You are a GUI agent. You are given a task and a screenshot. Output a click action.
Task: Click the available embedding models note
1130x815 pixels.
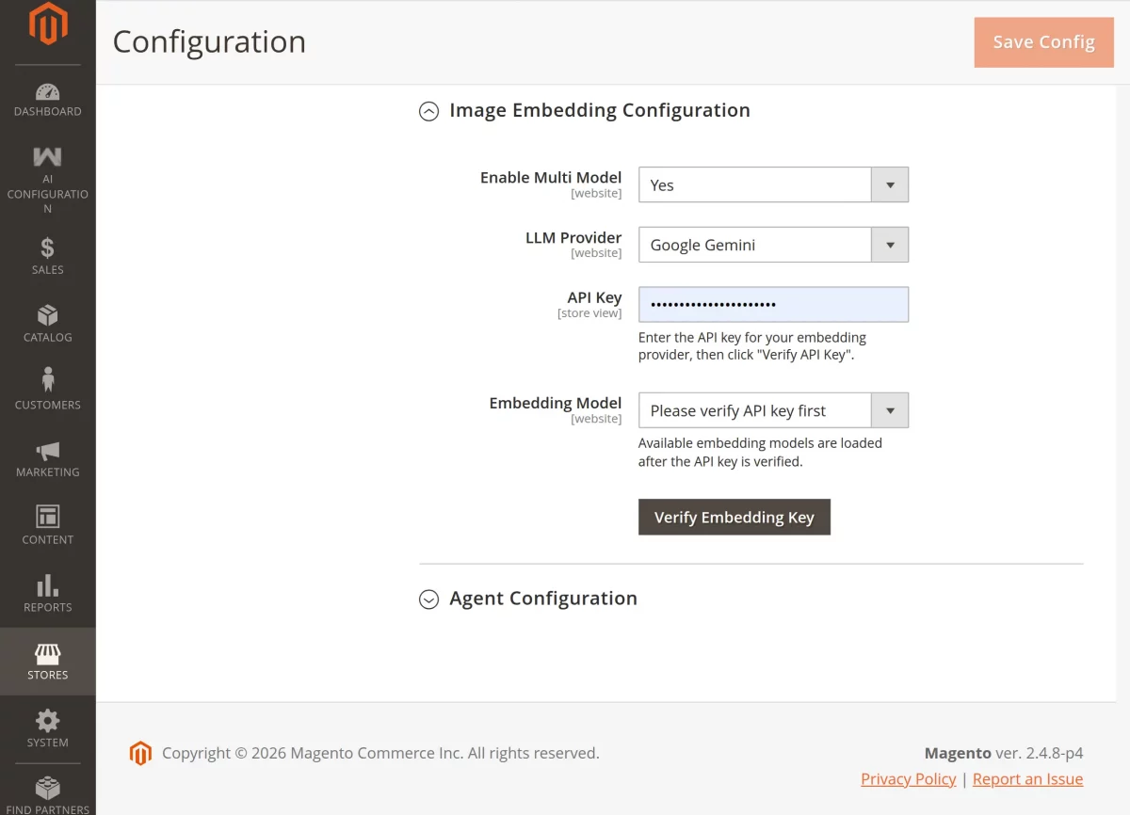tap(760, 452)
